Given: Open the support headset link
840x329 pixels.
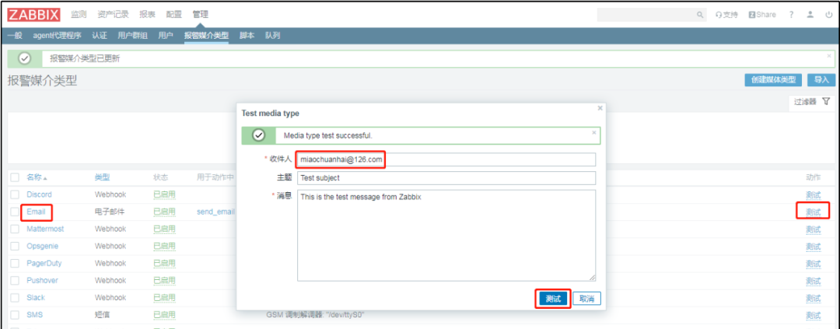Looking at the screenshot, I should coord(726,15).
